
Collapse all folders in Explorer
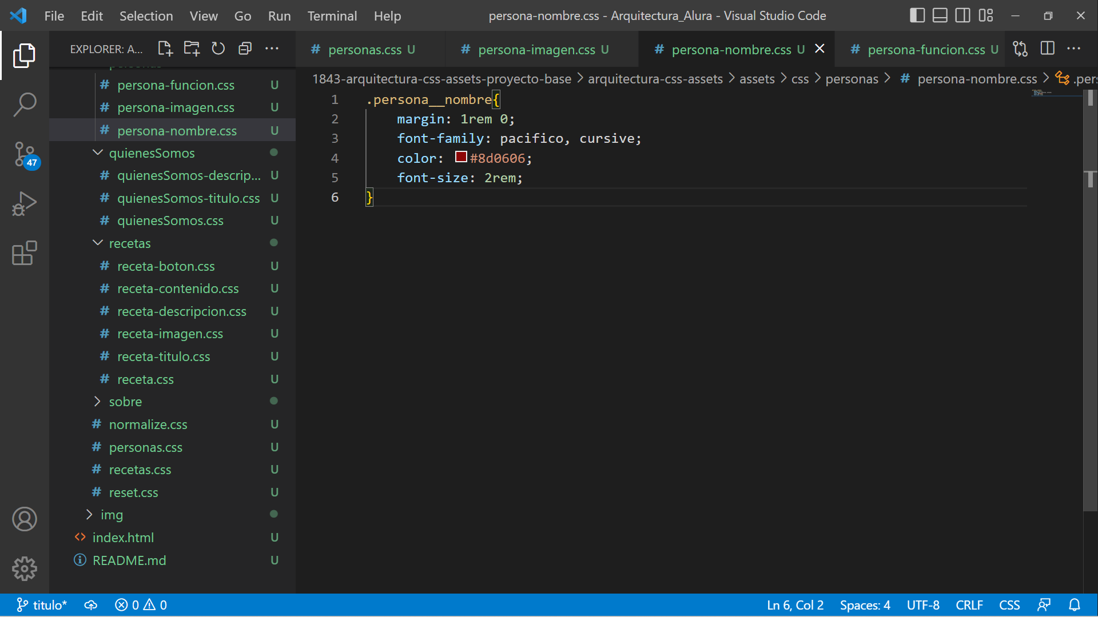point(245,49)
